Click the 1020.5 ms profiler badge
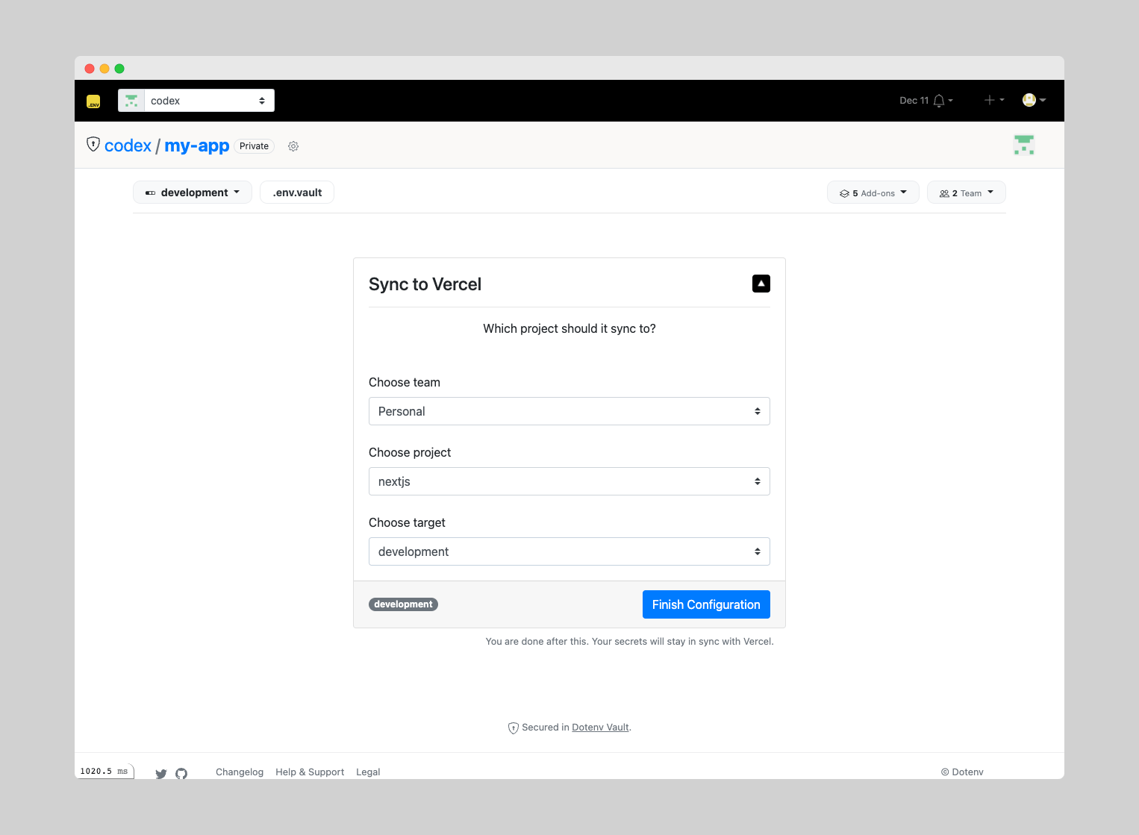Image resolution: width=1139 pixels, height=835 pixels. pos(104,771)
